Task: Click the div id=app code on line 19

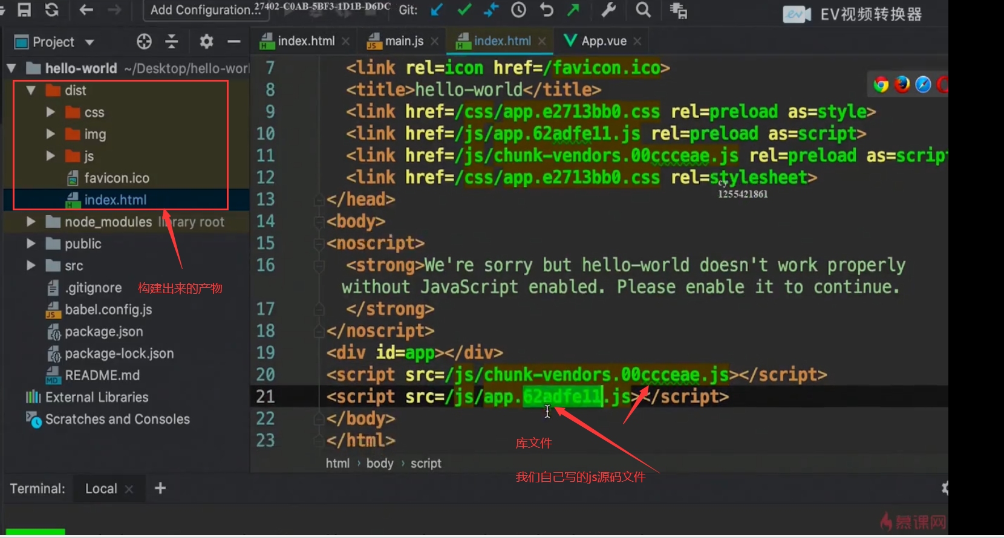Action: coord(415,352)
